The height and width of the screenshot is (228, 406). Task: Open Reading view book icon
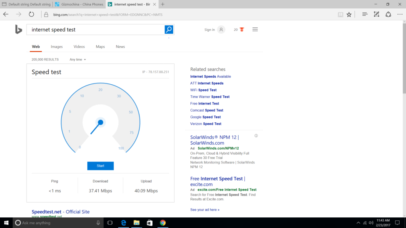(341, 15)
